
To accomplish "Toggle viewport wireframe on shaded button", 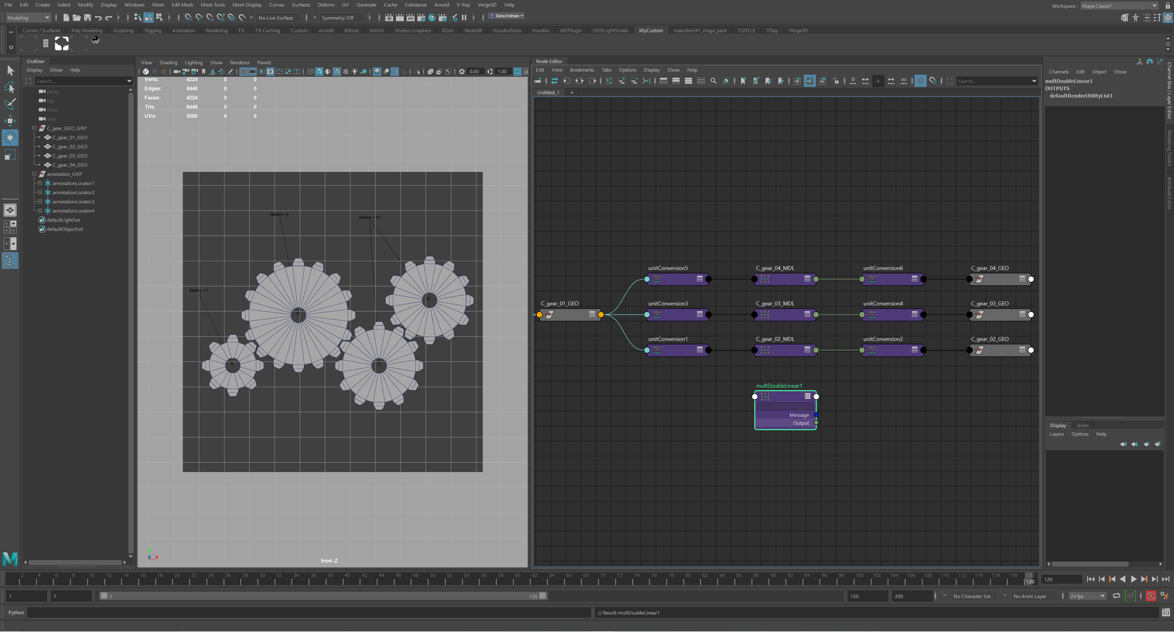I will click(x=337, y=72).
